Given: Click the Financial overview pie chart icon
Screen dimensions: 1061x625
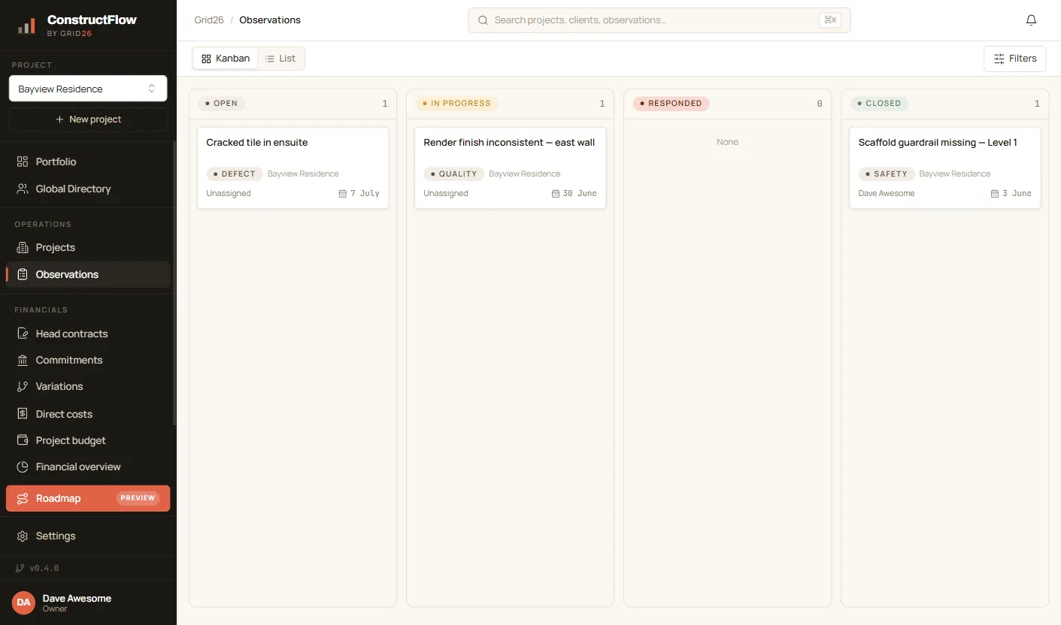Looking at the screenshot, I should 23,466.
